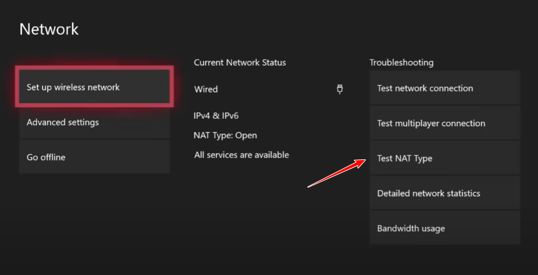This screenshot has height=275, width=538.
Task: View Detailed network statistics
Action: [445, 194]
